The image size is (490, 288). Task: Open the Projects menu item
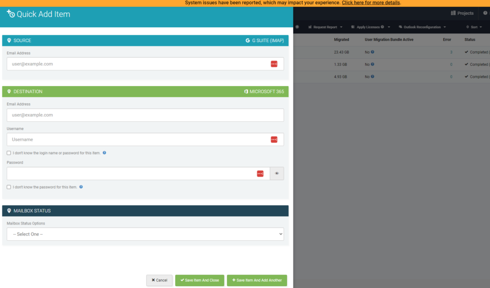point(462,13)
